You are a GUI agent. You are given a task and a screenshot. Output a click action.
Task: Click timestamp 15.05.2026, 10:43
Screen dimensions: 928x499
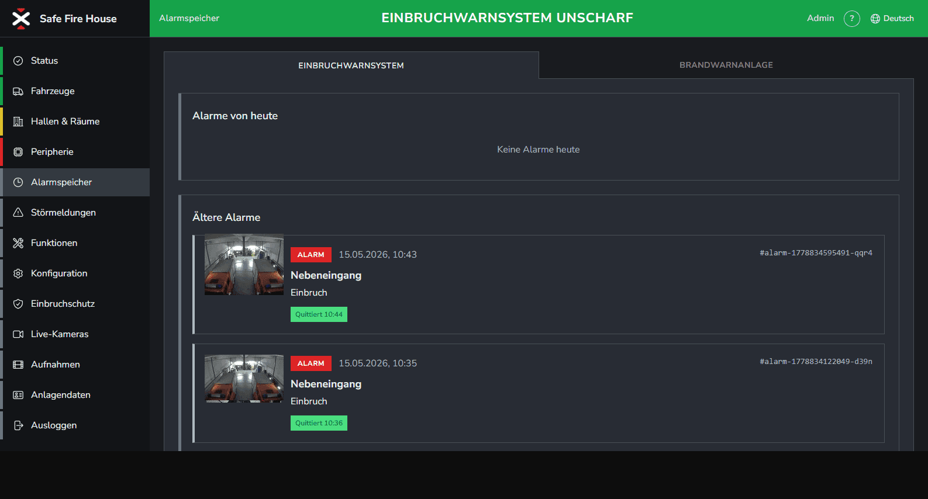(378, 255)
